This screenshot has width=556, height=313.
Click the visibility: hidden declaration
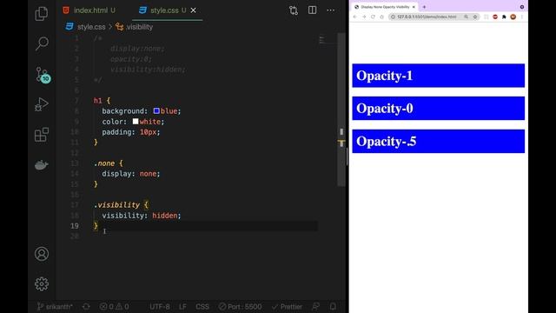pos(142,216)
